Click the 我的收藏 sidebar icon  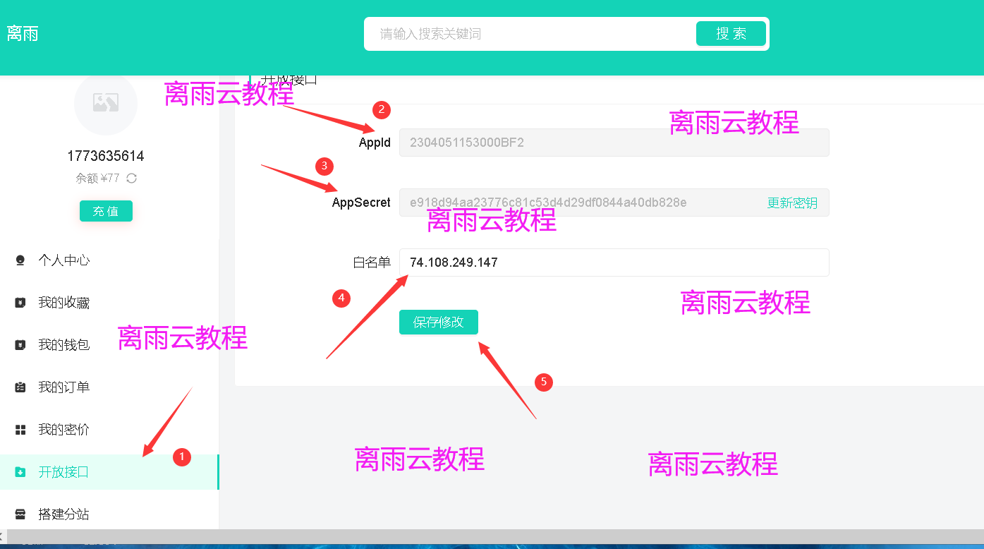pos(20,303)
